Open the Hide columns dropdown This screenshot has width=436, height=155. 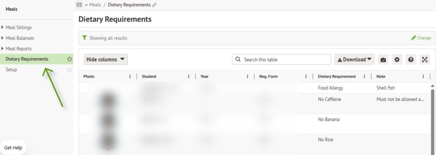pos(106,59)
